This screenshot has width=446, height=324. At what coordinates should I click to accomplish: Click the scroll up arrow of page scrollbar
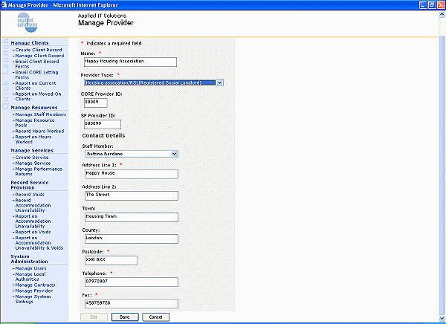point(442,15)
